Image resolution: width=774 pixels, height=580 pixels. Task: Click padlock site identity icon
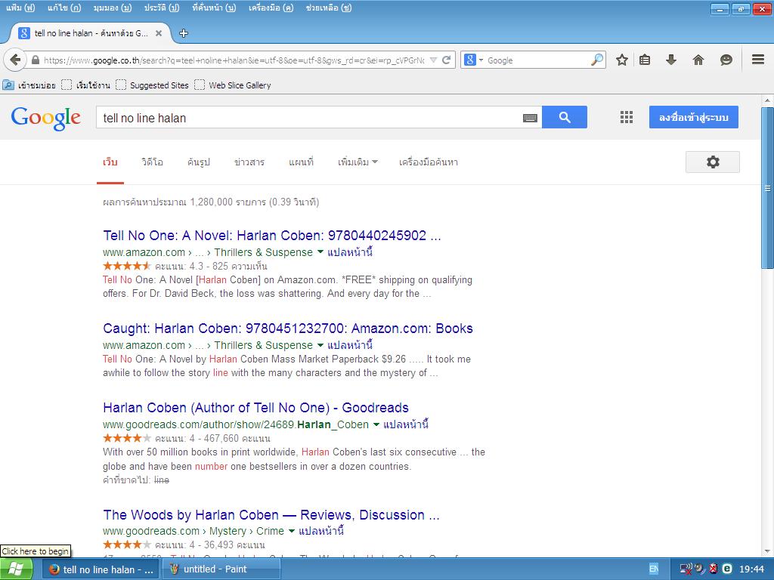[35, 60]
